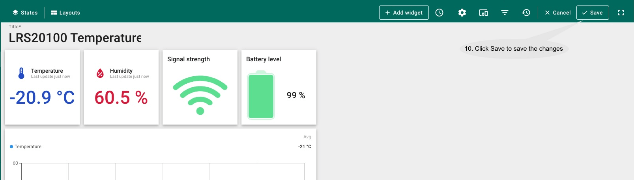Click the Add widget button
Screen dimensions: 634x180
tap(404, 13)
